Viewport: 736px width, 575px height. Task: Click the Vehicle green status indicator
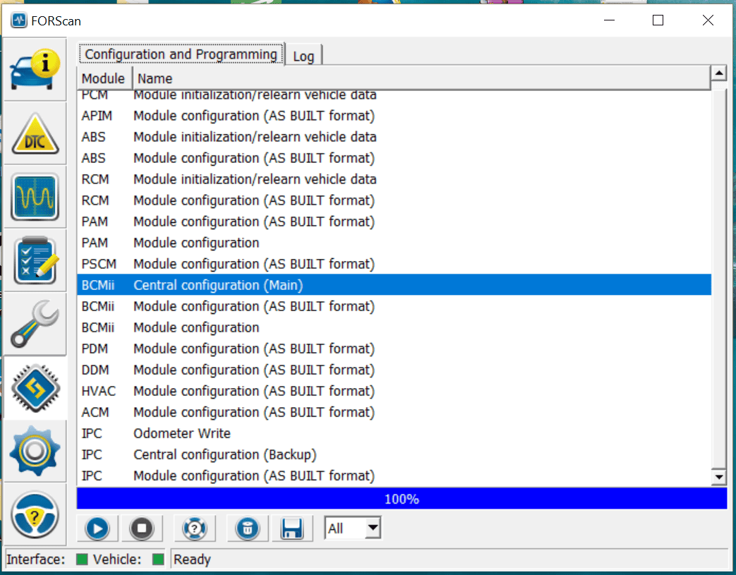[x=158, y=559]
